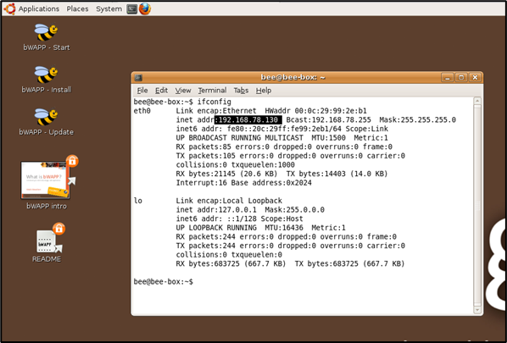
Task: Open the System menu
Action: point(109,8)
